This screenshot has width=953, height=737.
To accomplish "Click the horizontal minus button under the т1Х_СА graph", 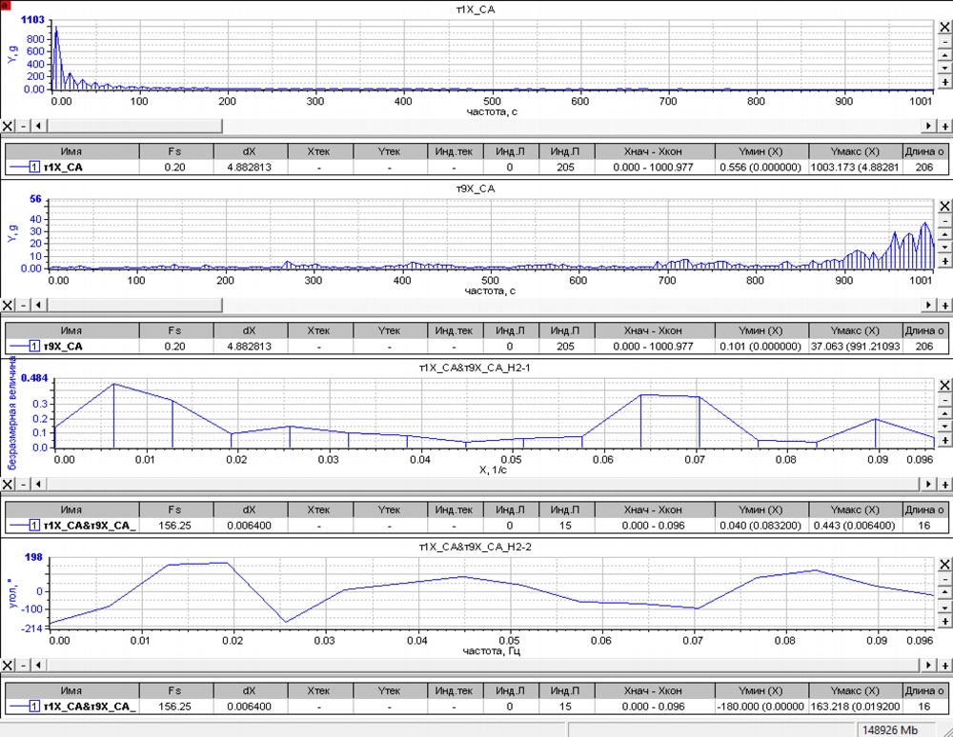I will click(23, 126).
